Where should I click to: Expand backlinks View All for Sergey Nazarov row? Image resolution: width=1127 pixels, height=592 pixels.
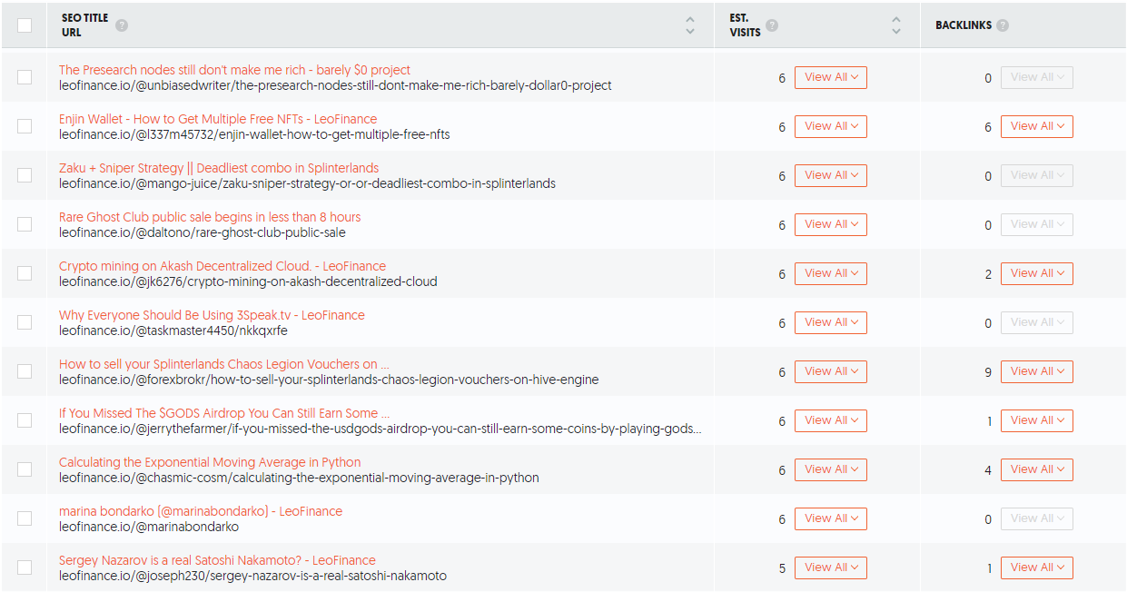[x=1037, y=567]
